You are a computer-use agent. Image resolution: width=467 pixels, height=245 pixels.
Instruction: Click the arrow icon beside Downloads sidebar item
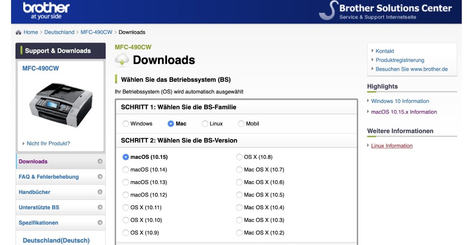(100, 161)
